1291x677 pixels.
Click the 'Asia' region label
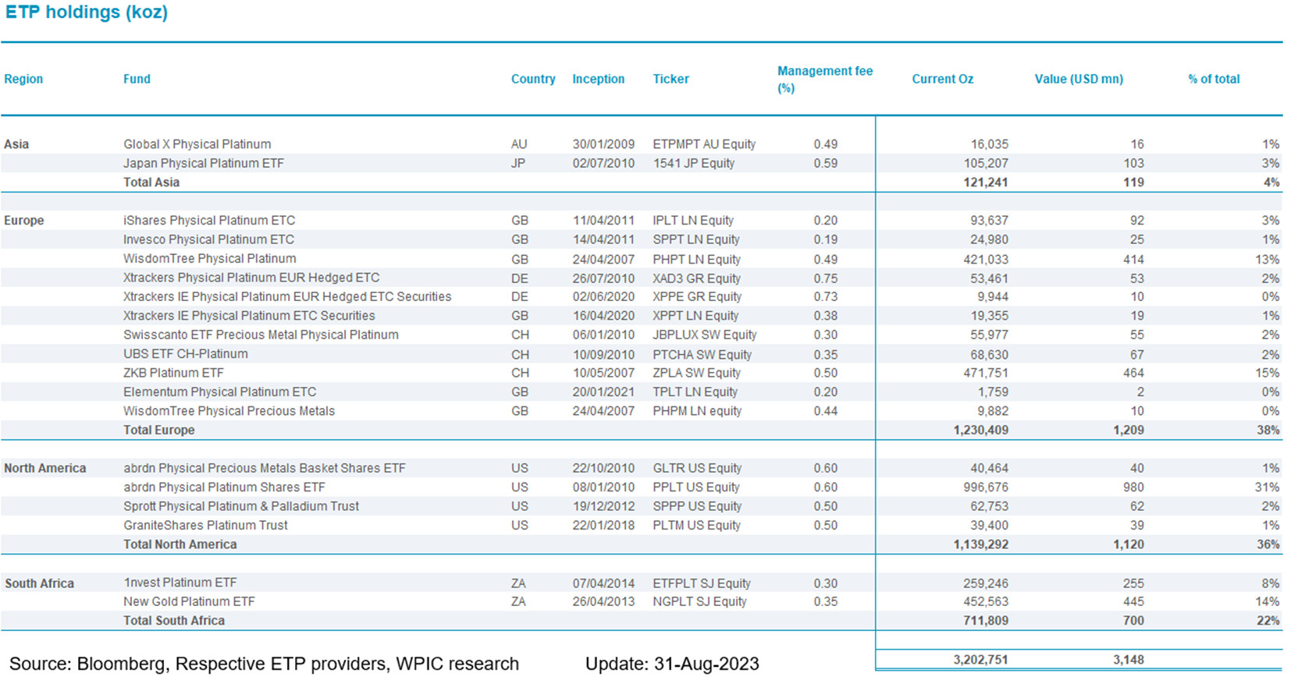pyautogui.click(x=16, y=144)
